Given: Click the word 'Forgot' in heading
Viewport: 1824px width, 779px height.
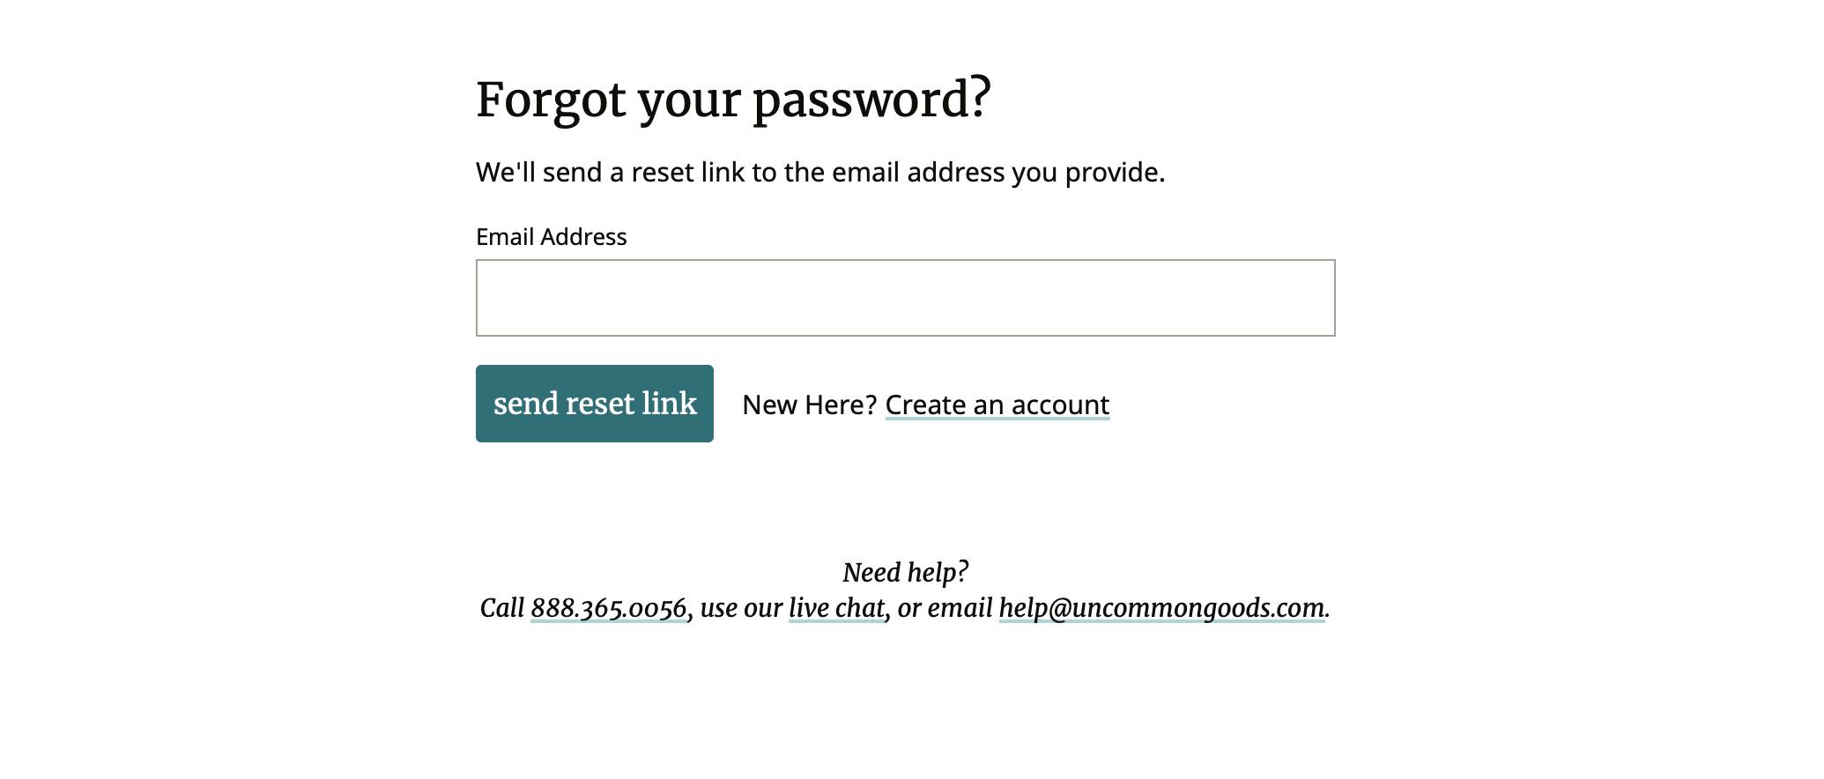Looking at the screenshot, I should [x=551, y=99].
